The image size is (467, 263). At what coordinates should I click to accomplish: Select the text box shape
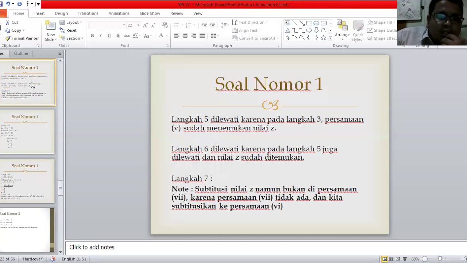pos(287,23)
